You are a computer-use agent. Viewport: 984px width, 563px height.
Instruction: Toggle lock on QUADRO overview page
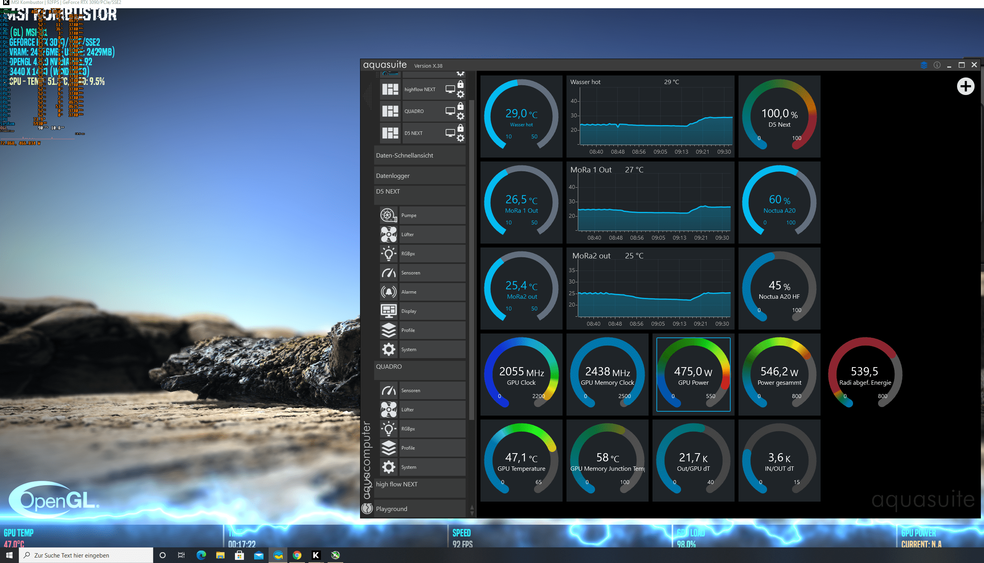point(461,106)
